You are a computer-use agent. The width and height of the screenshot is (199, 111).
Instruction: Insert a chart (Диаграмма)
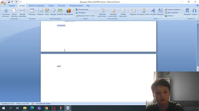68,12
